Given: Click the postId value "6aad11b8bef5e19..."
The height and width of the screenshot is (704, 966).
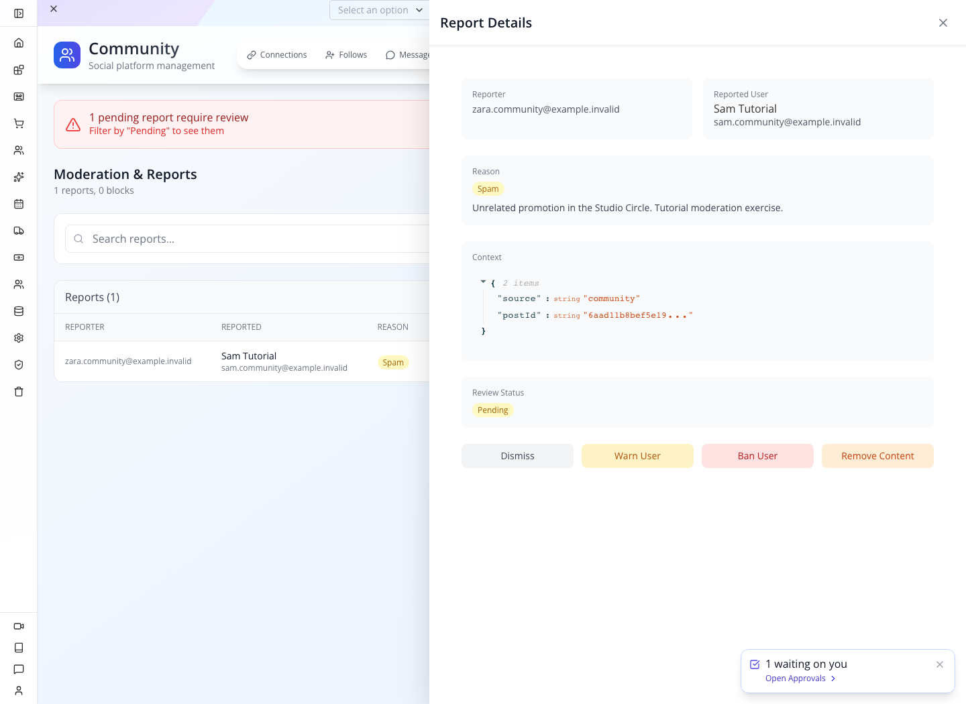Looking at the screenshot, I should click(x=638, y=315).
